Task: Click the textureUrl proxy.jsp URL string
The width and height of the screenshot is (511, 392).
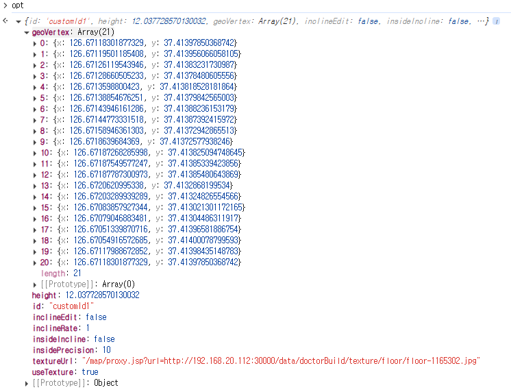Action: point(282,361)
